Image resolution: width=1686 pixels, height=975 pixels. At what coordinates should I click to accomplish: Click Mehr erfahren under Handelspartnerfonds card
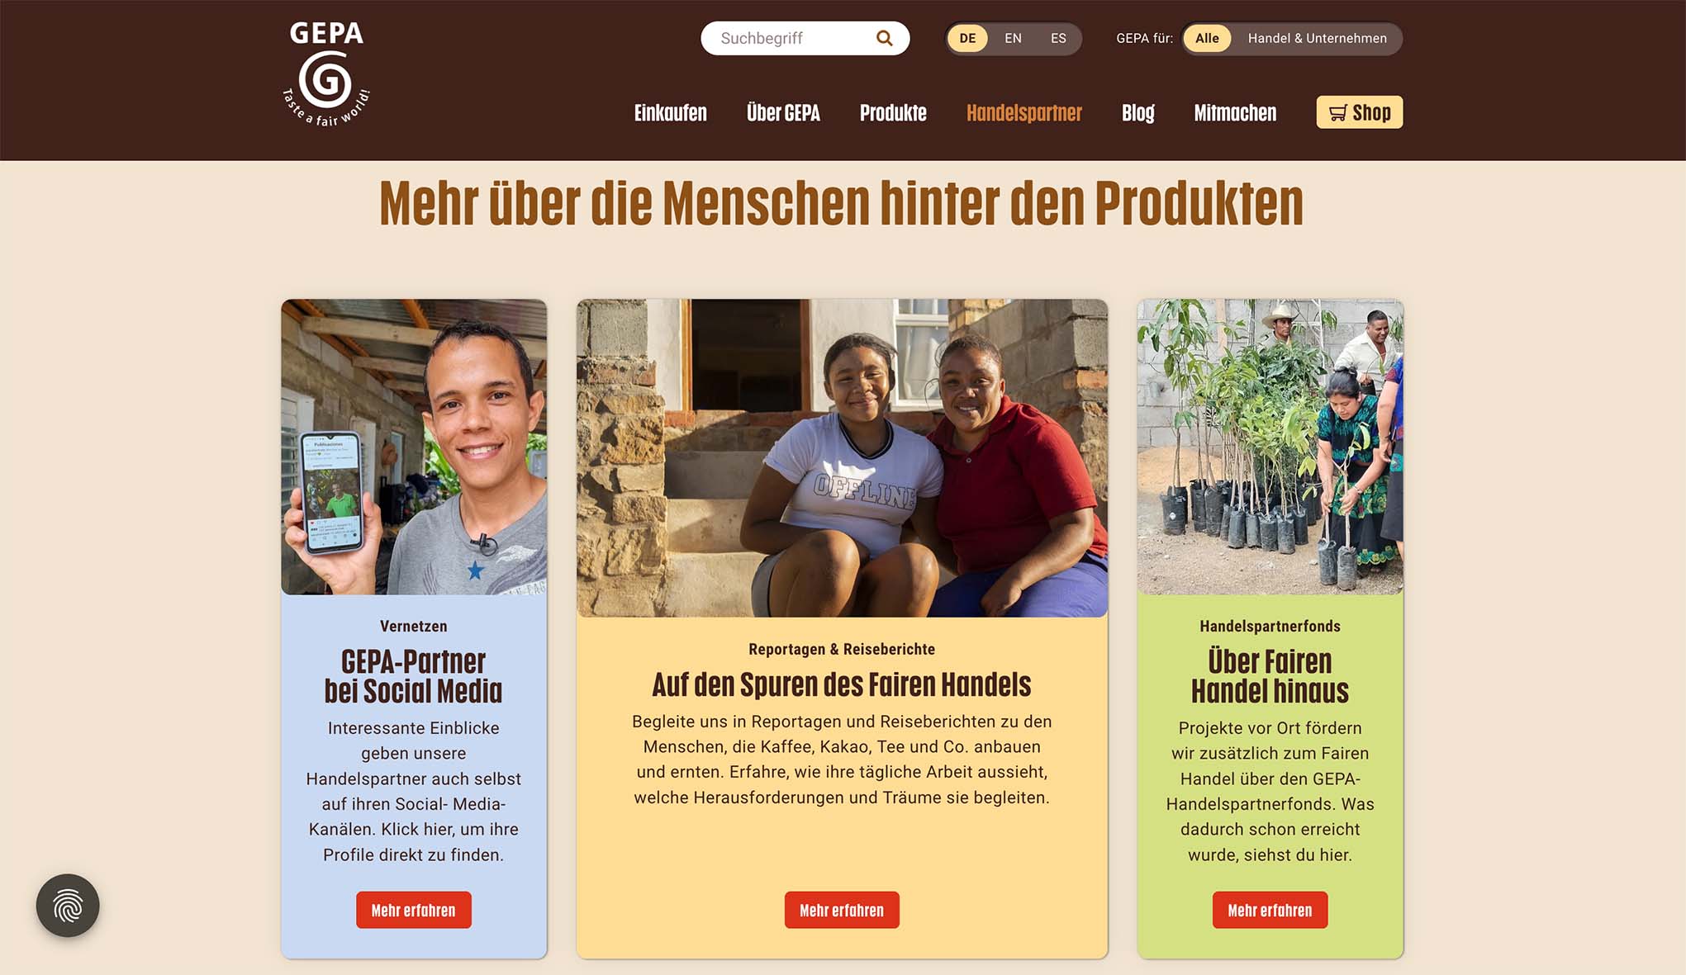coord(1270,910)
